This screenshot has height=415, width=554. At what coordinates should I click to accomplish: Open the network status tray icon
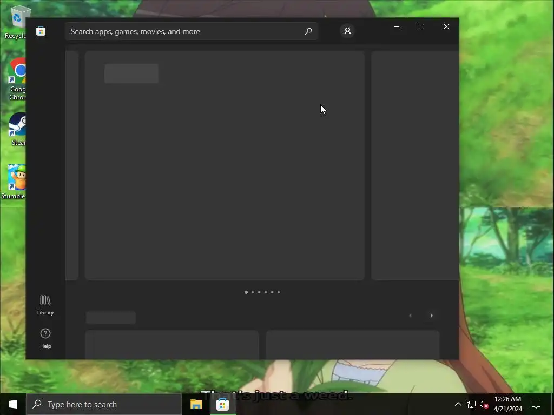(x=471, y=404)
